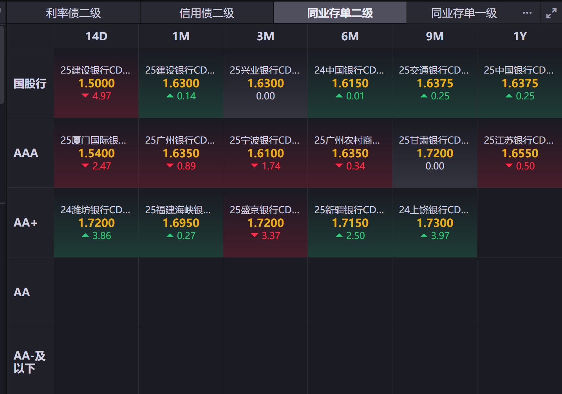Screen dimensions: 562x394
Task: Select 24中国银行CD 6M quote cell
Action: point(350,83)
